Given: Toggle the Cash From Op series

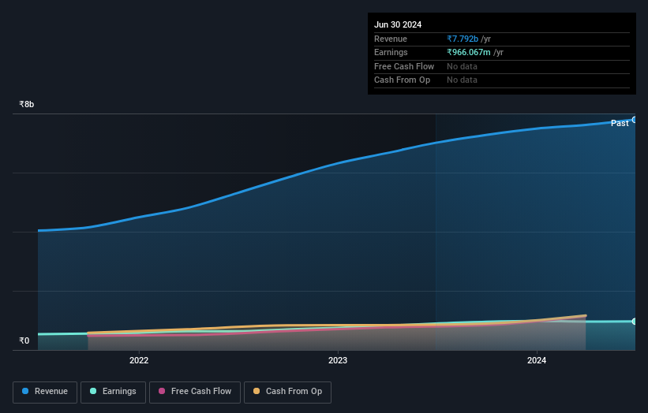Looking at the screenshot, I should [287, 392].
